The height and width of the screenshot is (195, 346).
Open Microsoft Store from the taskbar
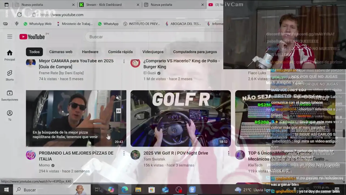point(152,190)
